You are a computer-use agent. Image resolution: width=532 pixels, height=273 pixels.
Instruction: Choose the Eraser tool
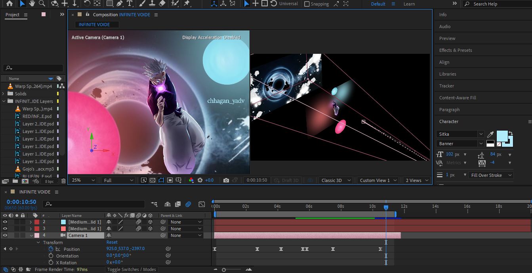click(162, 4)
